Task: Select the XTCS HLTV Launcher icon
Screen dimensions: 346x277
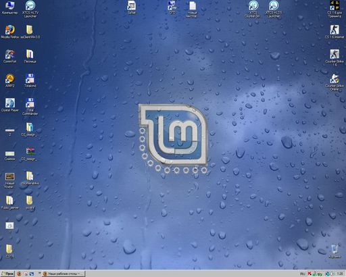Action: pyautogui.click(x=30, y=9)
